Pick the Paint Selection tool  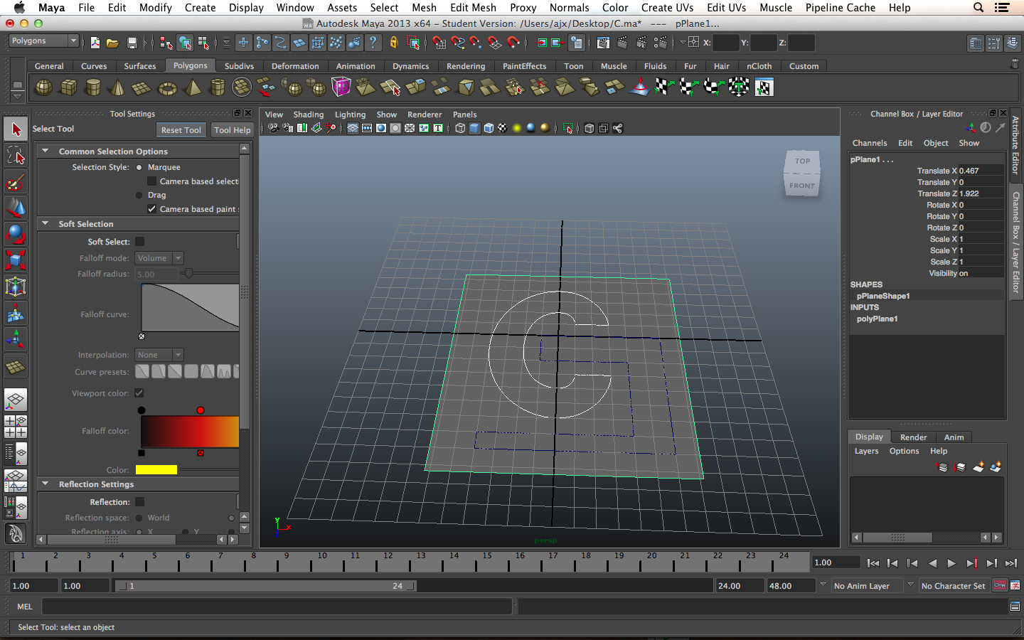[16, 182]
